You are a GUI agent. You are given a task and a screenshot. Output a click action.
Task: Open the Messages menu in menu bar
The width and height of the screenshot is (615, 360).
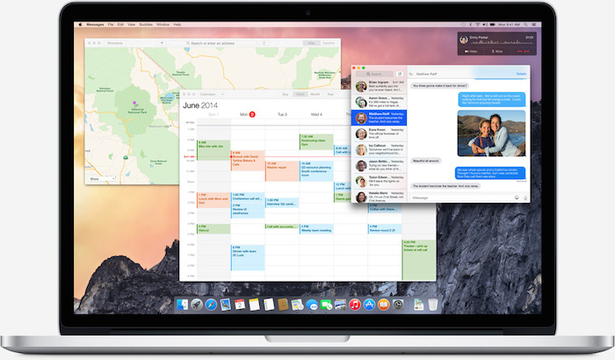pyautogui.click(x=95, y=25)
